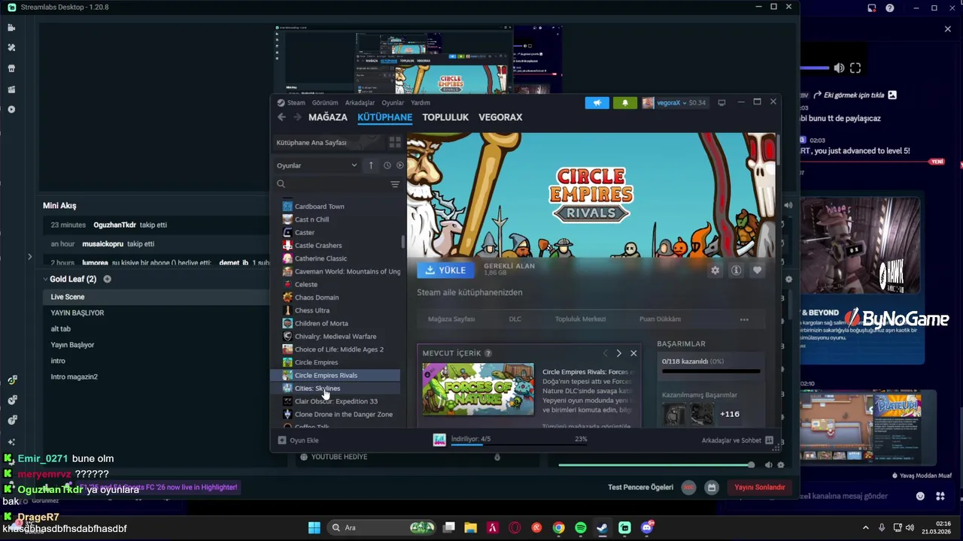Close the Mevcut İçerik content panel
Viewport: 963px width, 541px height.
633,353
